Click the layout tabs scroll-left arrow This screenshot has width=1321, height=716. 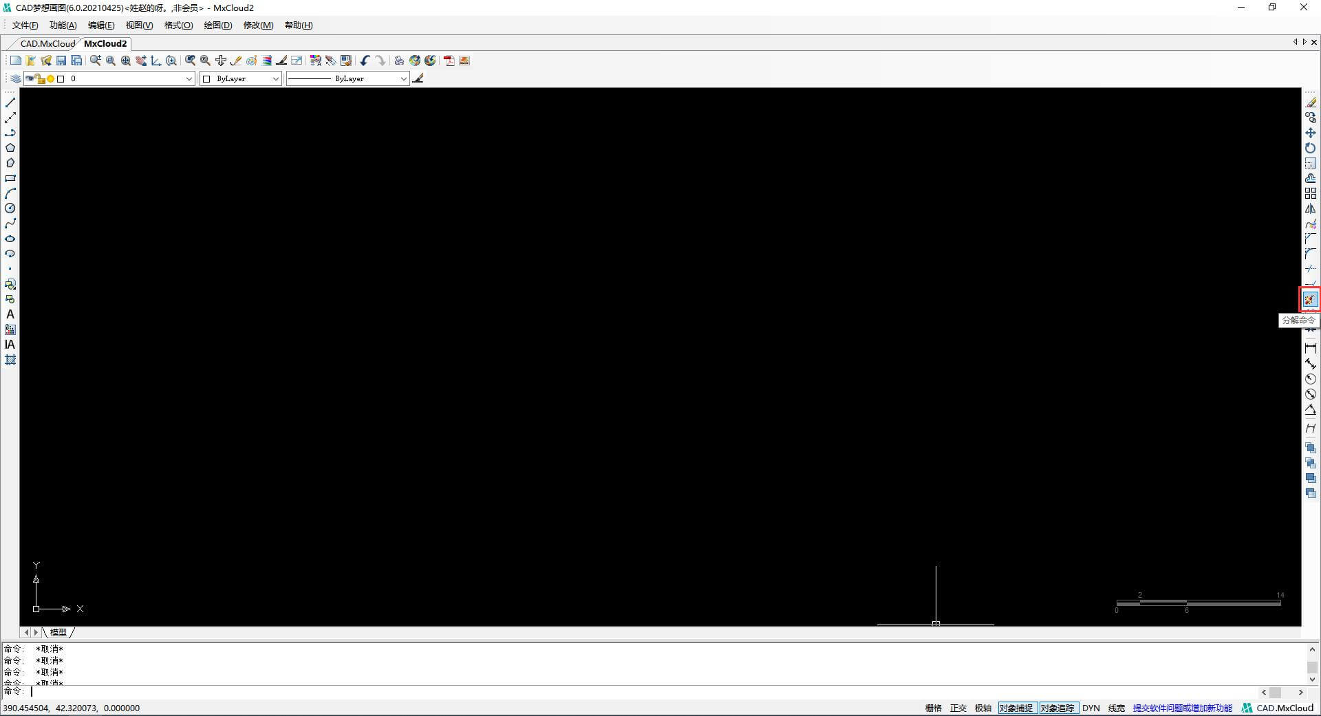[27, 632]
